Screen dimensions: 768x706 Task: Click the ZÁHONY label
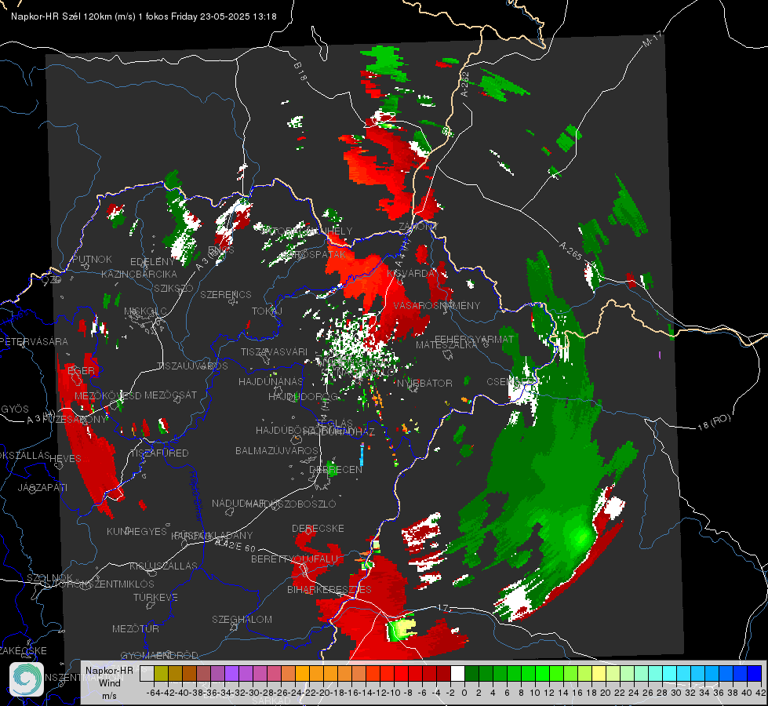tap(418, 227)
